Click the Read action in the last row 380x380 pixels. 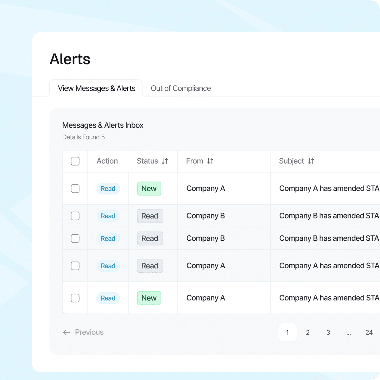[x=108, y=298]
